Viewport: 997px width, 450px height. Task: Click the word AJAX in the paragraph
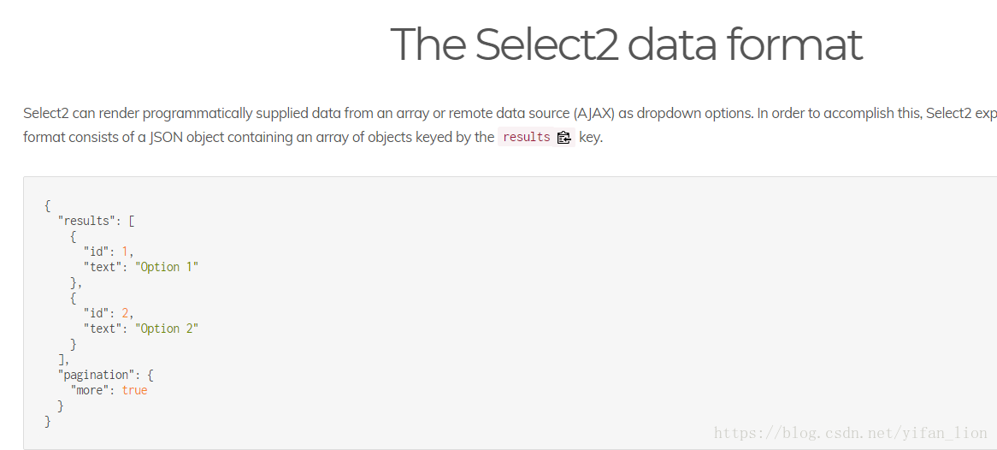tap(593, 113)
